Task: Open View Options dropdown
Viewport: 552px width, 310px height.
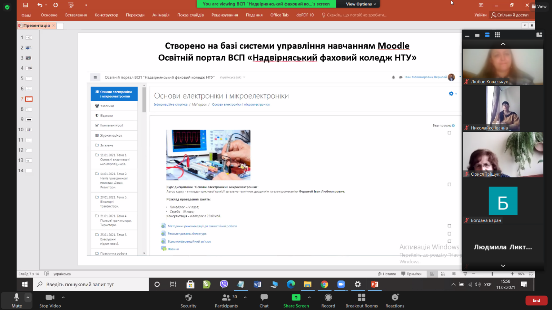Action: (361, 4)
